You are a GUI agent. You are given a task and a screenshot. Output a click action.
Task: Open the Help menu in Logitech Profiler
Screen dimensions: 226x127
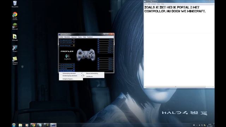point(84,37)
